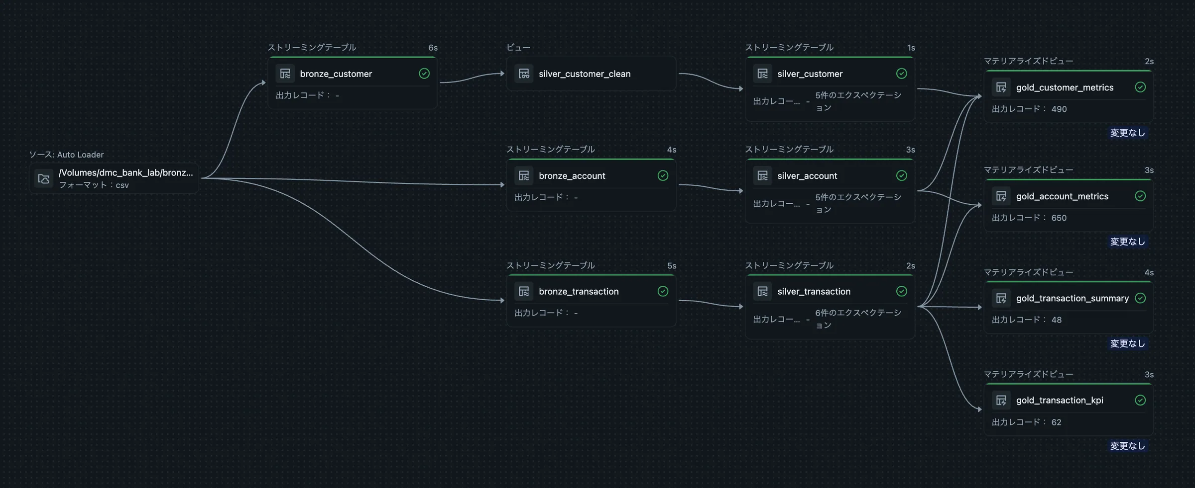Click 変更なし badge under gold_account_metrics
Image resolution: width=1195 pixels, height=488 pixels.
[1128, 242]
